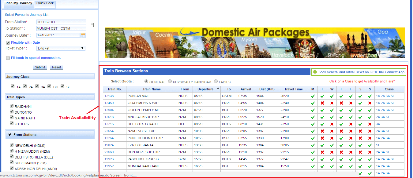413x178 pixels.
Task: Check I'll book in special concession
Action: 8,58
